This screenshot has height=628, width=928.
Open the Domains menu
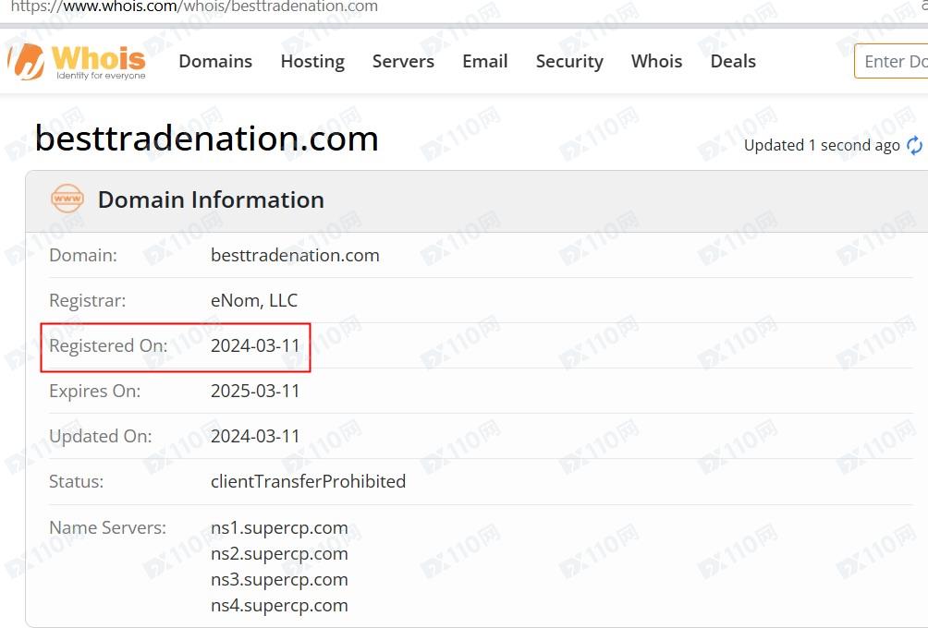(215, 61)
